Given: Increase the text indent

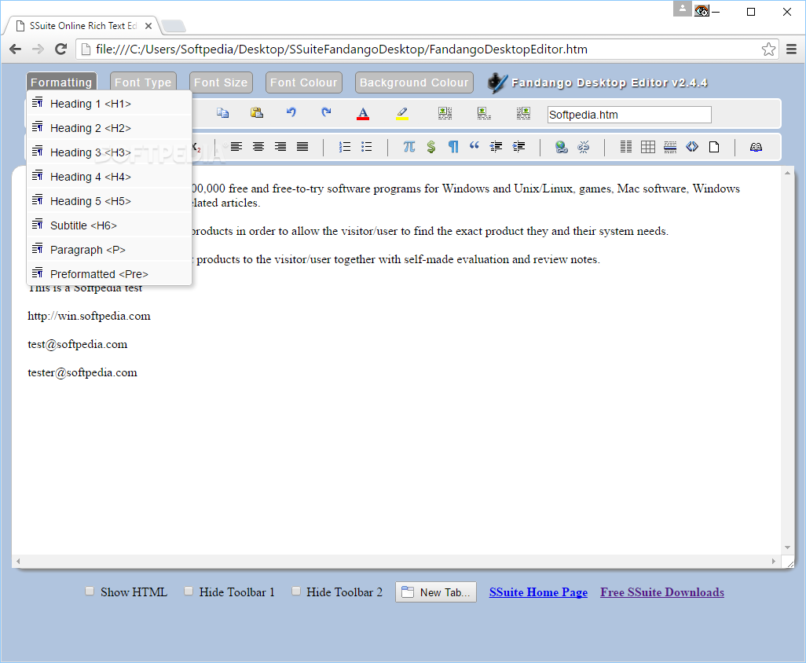Looking at the screenshot, I should click(519, 147).
